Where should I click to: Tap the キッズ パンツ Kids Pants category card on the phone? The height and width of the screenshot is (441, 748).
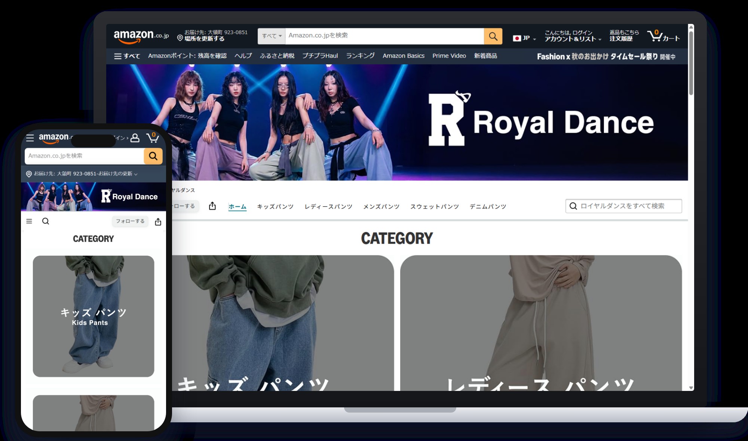pos(93,316)
